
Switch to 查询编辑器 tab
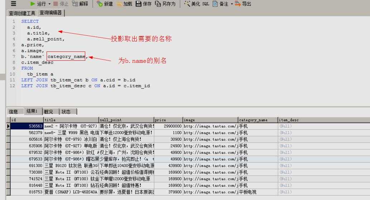[51, 13]
